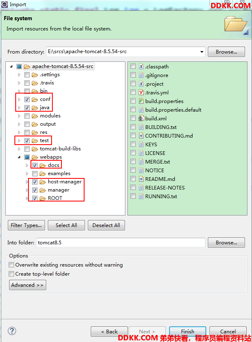Click the build.properties file icon
Viewport: 252px width, 342px height.
(x=141, y=101)
